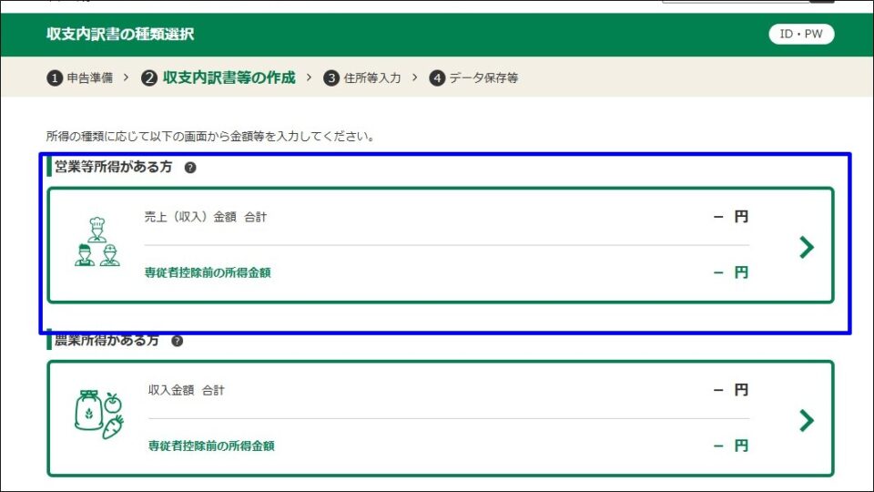Click the 農業所得がある方 section heading

[x=107, y=341]
